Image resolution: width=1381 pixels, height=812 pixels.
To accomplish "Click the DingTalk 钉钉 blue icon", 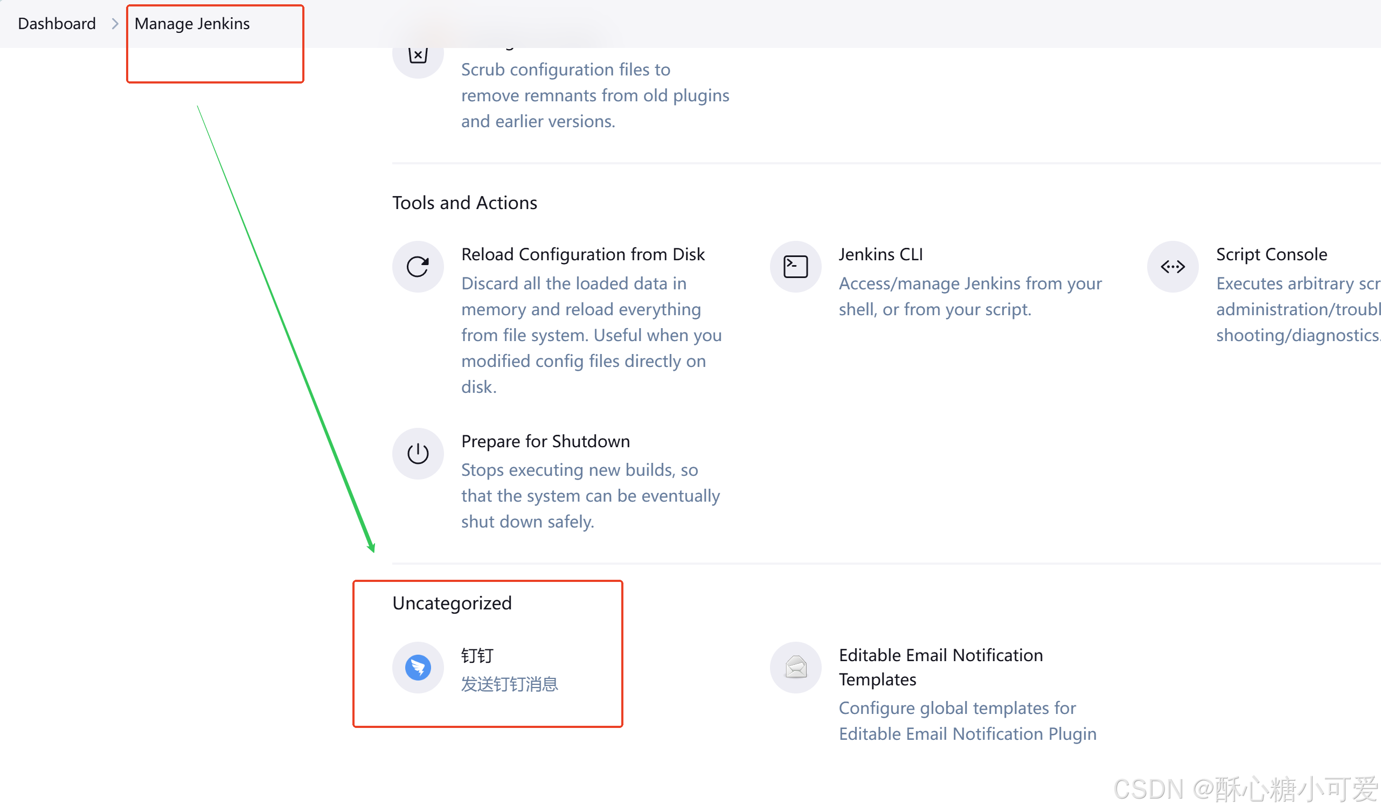I will click(418, 668).
